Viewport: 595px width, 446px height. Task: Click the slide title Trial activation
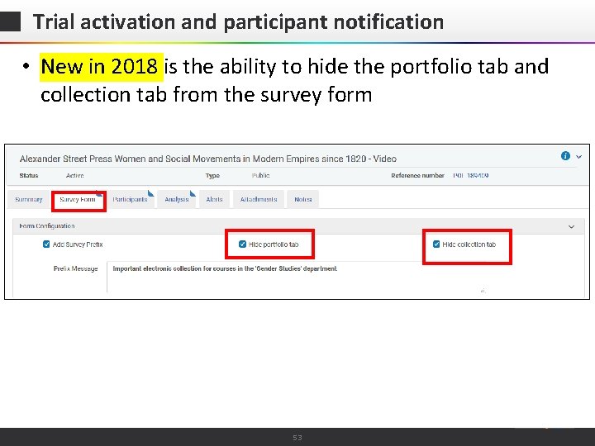click(238, 21)
